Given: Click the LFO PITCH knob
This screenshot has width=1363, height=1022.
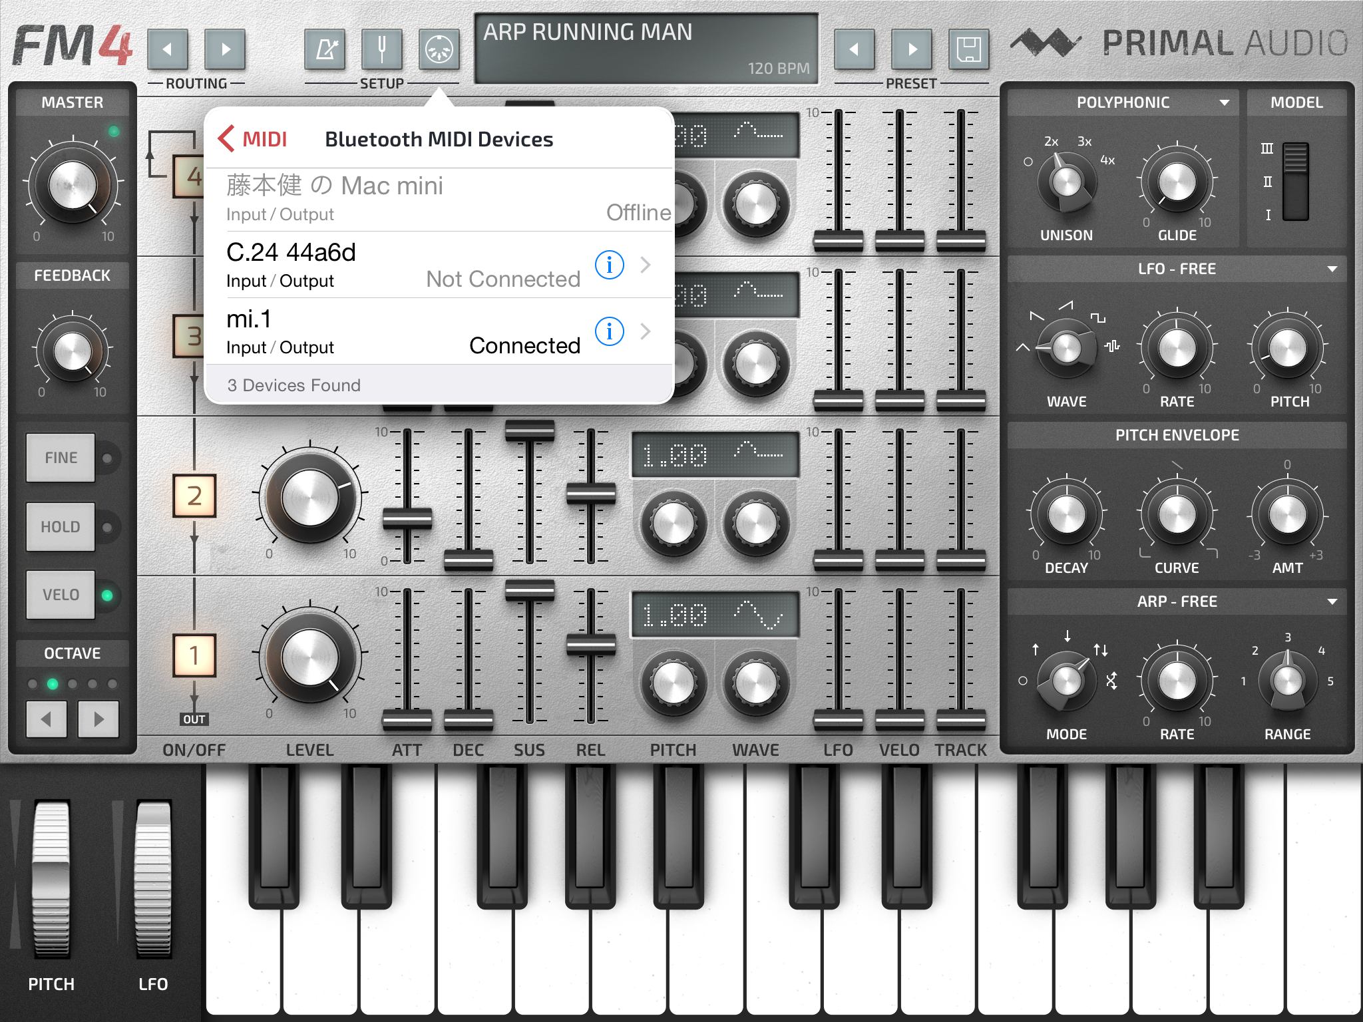Looking at the screenshot, I should (1288, 348).
